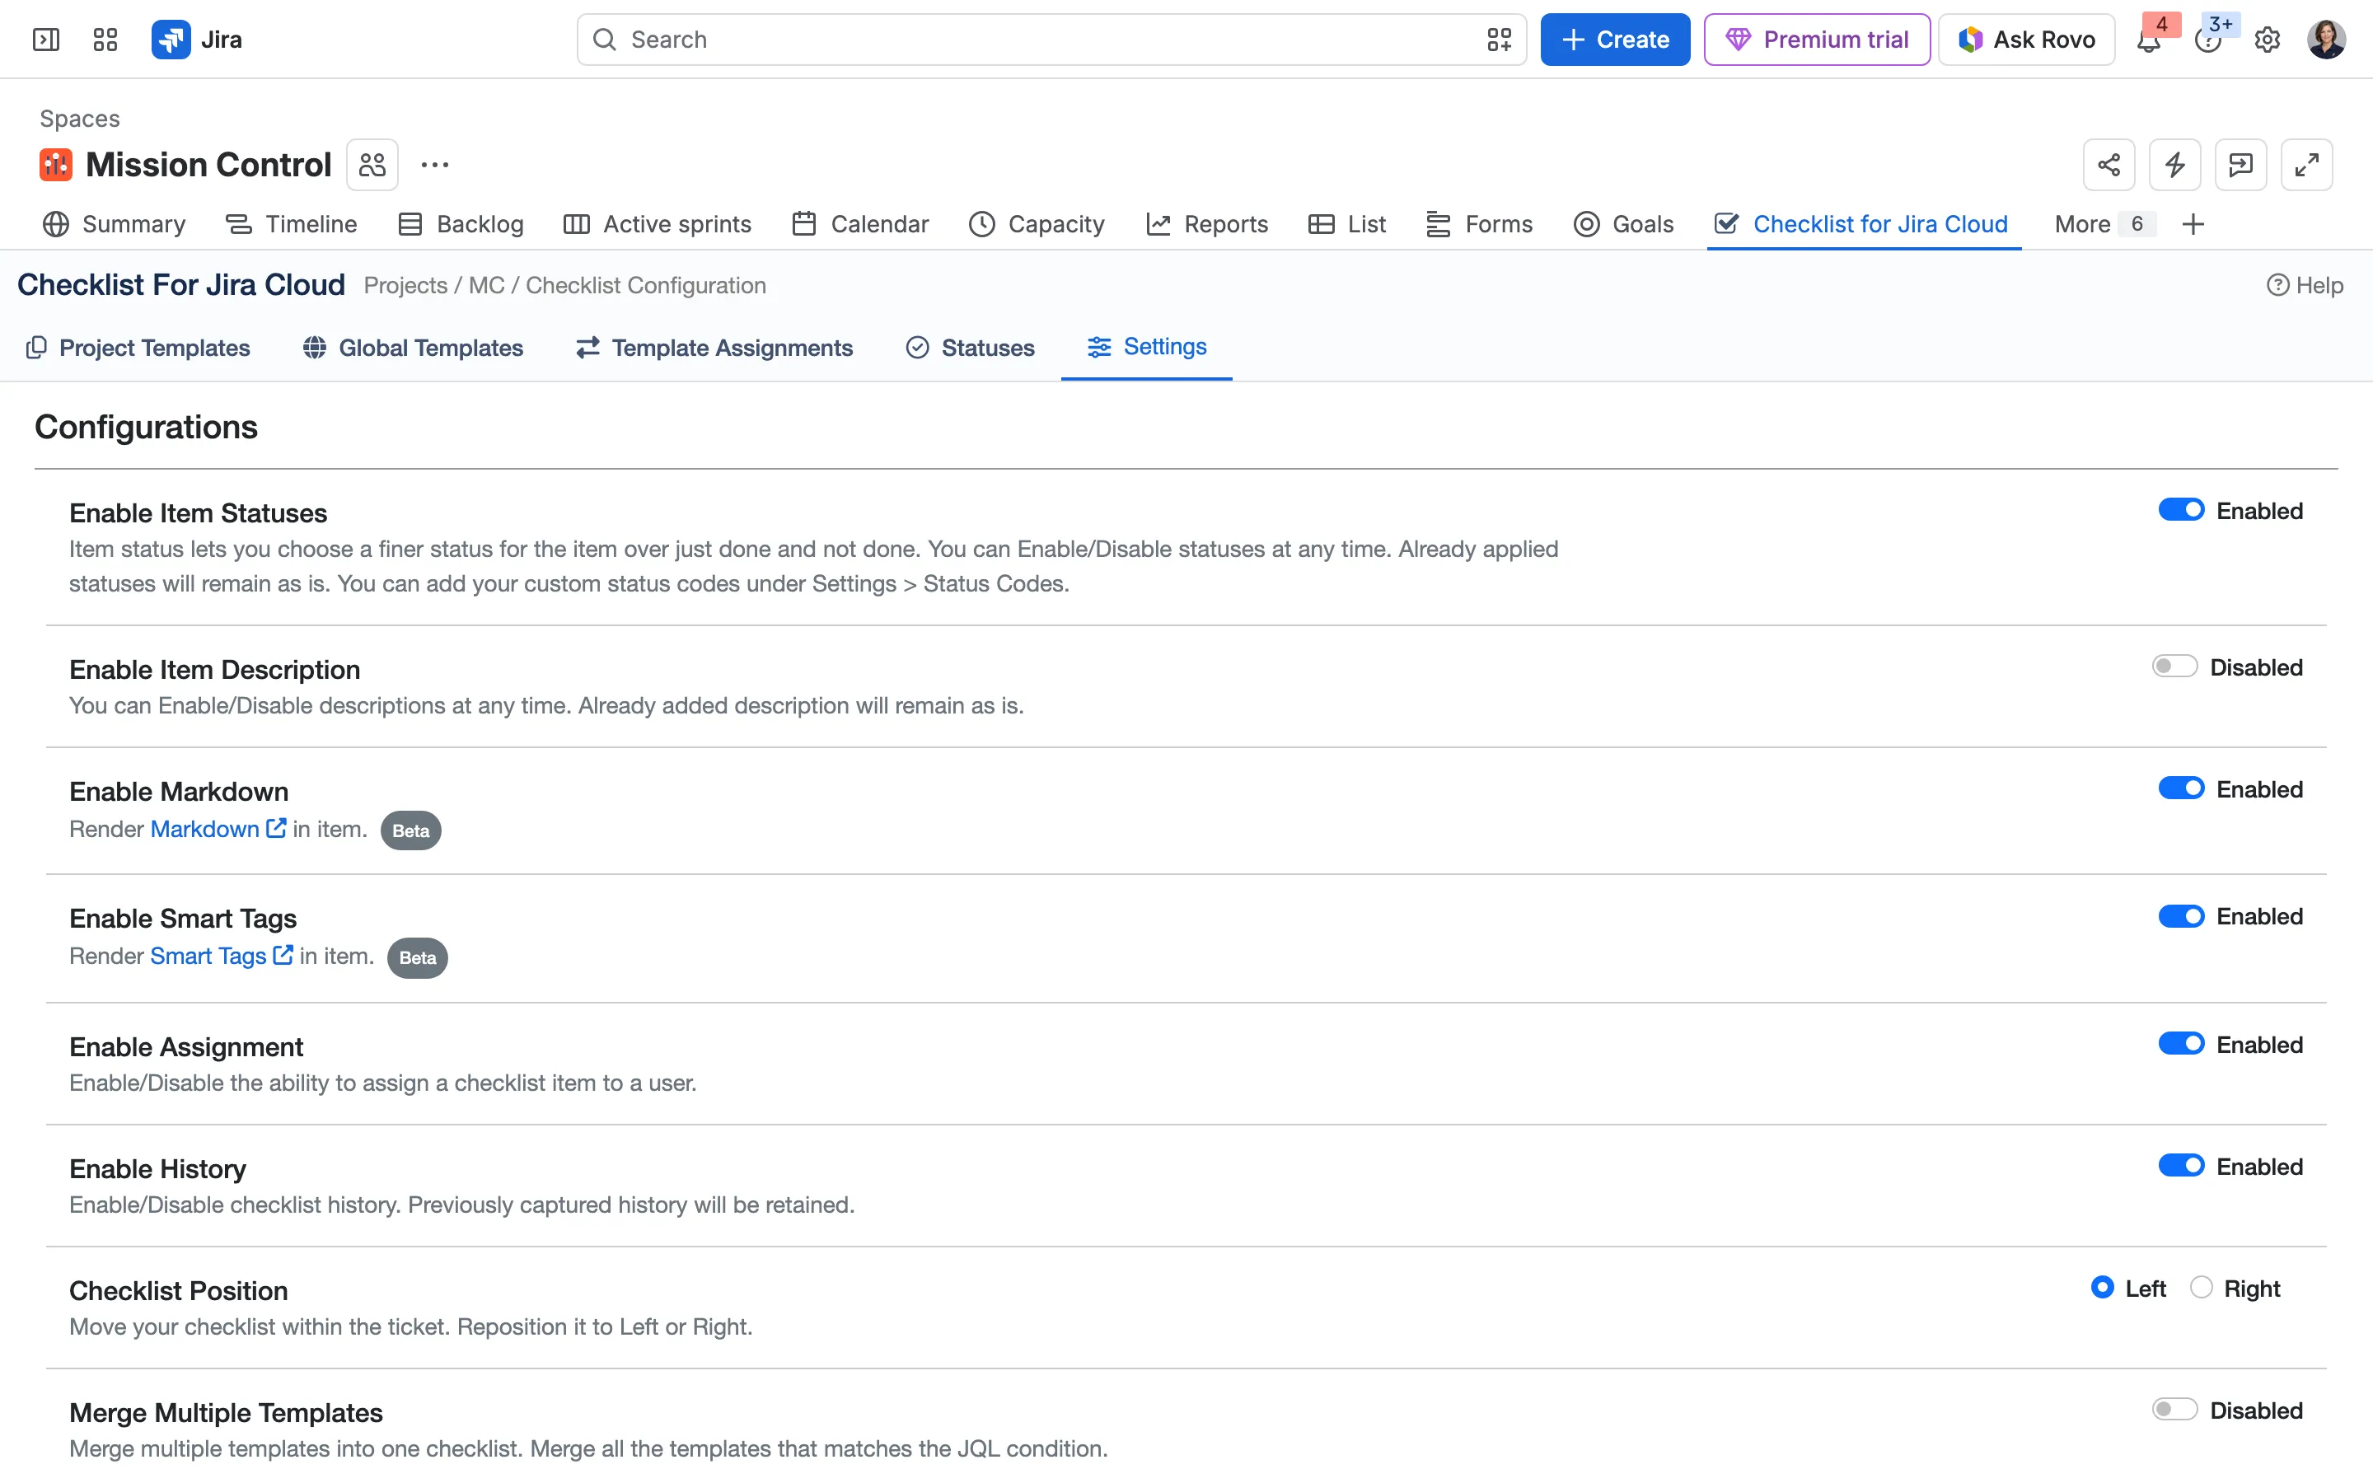The width and height of the screenshot is (2373, 1483).
Task: Expand the More tabs dropdown
Action: [2104, 223]
